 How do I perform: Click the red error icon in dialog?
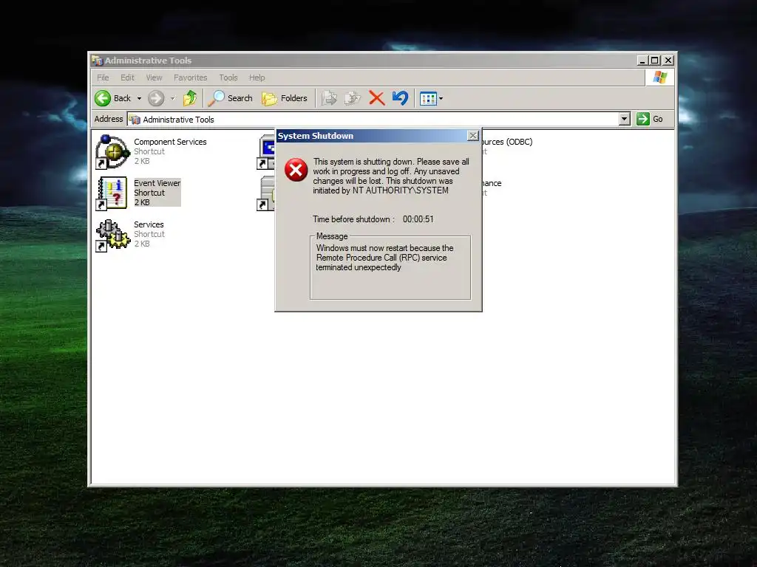pyautogui.click(x=296, y=170)
